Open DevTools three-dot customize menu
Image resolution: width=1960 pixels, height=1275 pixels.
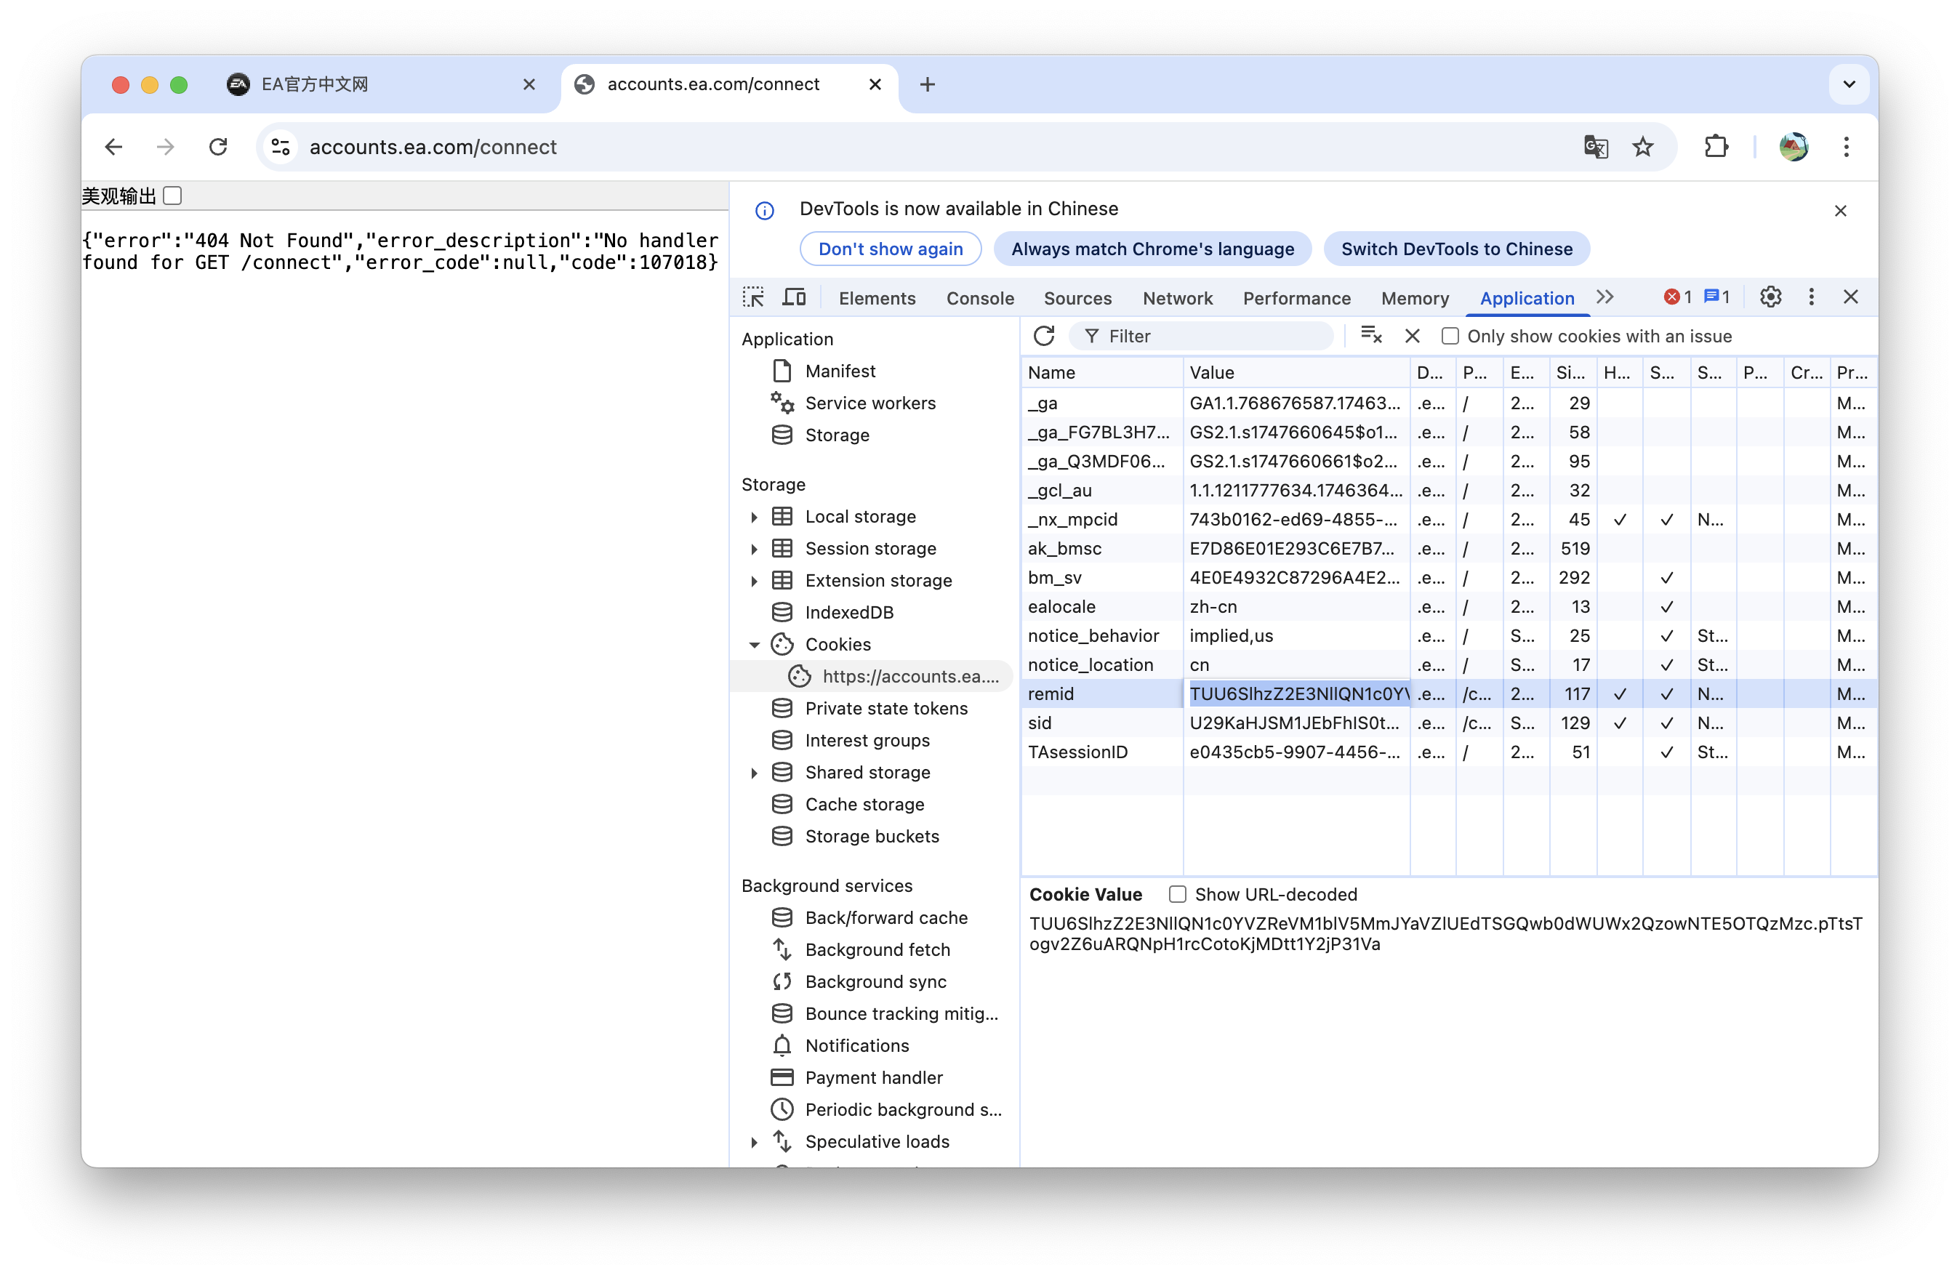1811,297
